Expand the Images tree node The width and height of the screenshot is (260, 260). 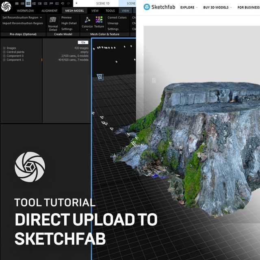tap(4, 48)
